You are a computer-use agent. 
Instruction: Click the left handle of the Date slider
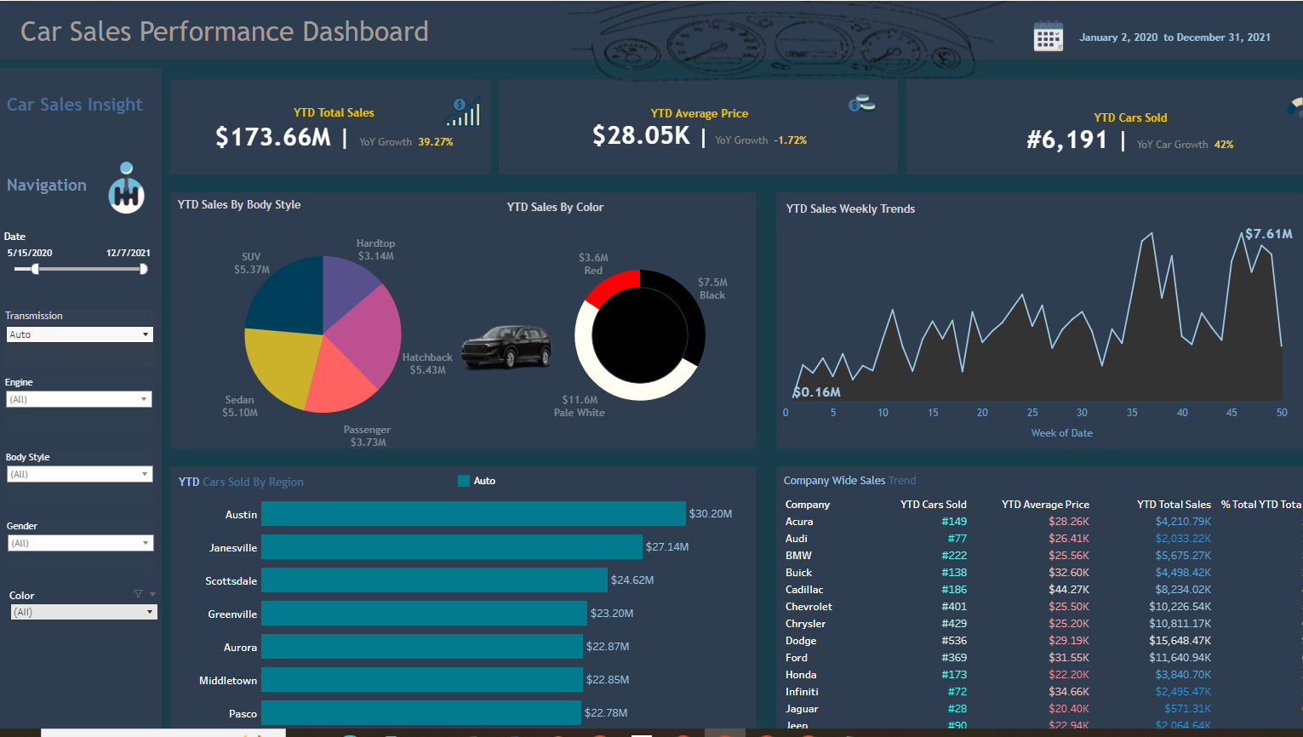35,269
